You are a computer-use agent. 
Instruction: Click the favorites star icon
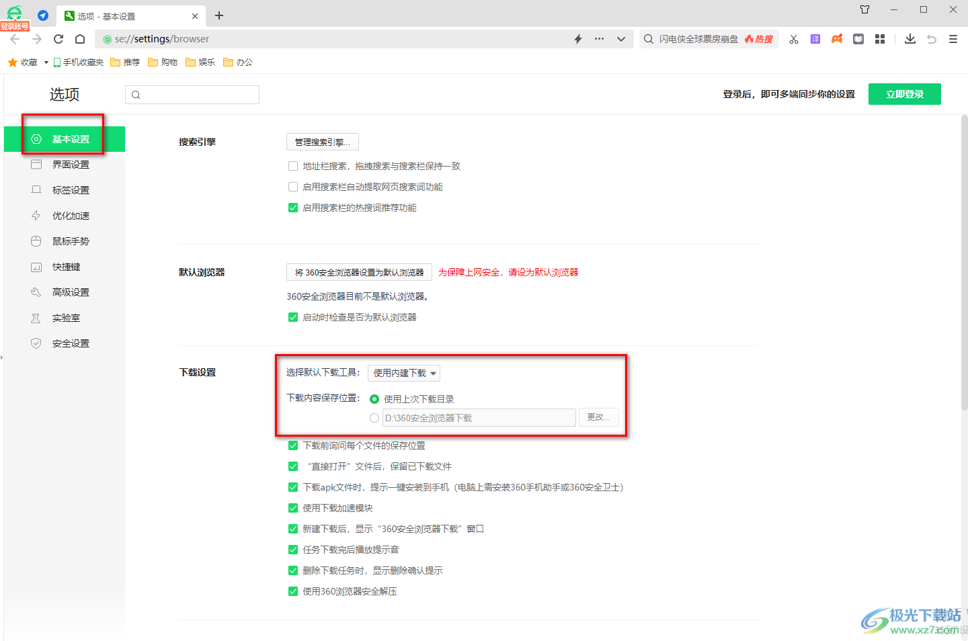(x=12, y=62)
